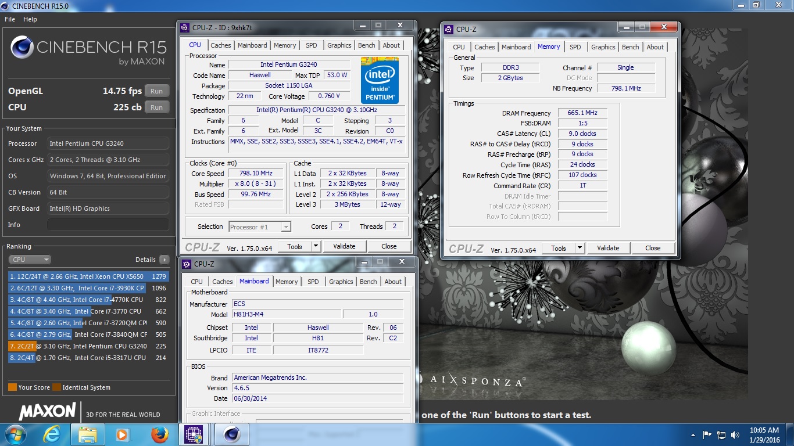The width and height of the screenshot is (794, 446).
Task: Click the DRAM Frequency value 665.1 MHz
Action: 582,113
